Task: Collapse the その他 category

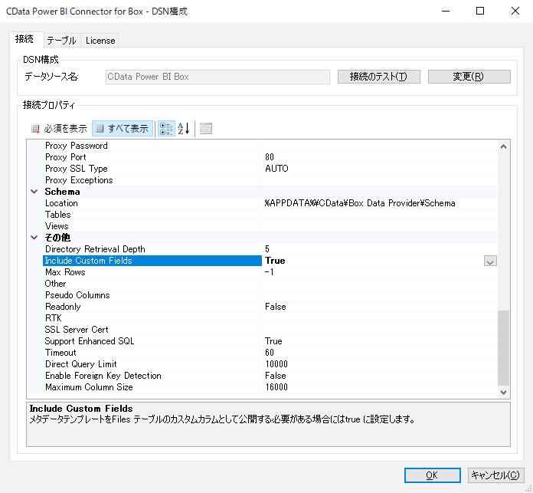Action: (34, 238)
